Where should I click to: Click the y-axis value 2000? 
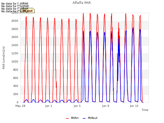click(x=15, y=21)
